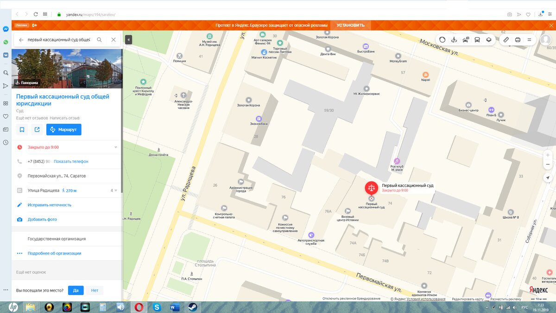
Task: Click the Администрация города marker
Action: (240, 182)
